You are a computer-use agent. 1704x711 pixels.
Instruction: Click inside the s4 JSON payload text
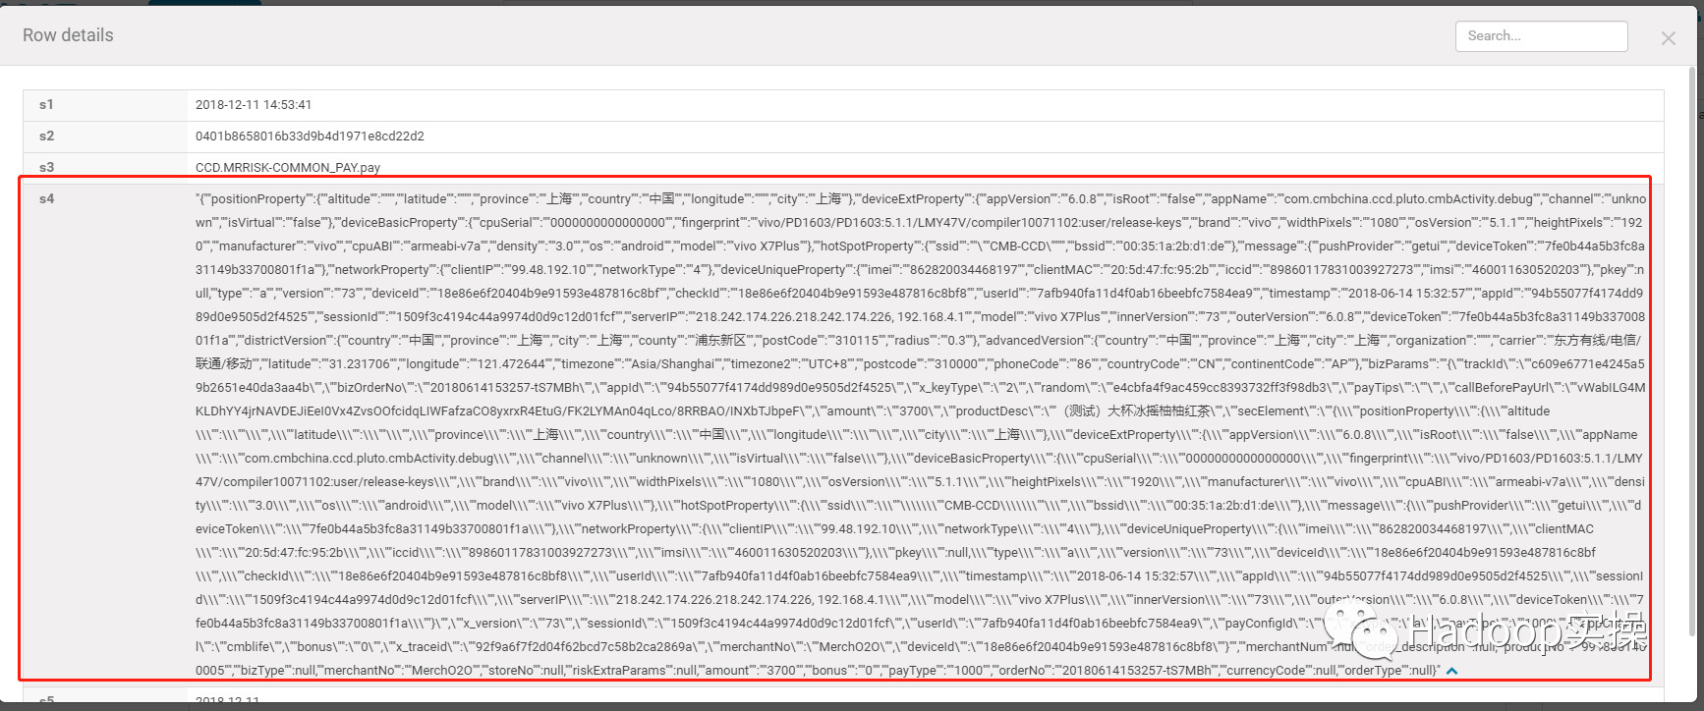click(920, 434)
